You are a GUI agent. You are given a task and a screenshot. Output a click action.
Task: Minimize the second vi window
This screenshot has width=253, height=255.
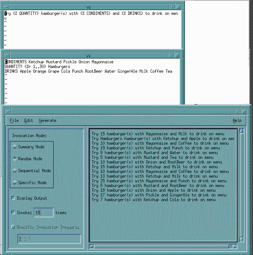point(171,56)
